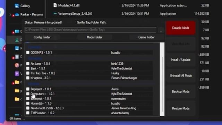Click author Auros on Bepinject row
Viewport: 222px width, 125px height.
click(115, 89)
